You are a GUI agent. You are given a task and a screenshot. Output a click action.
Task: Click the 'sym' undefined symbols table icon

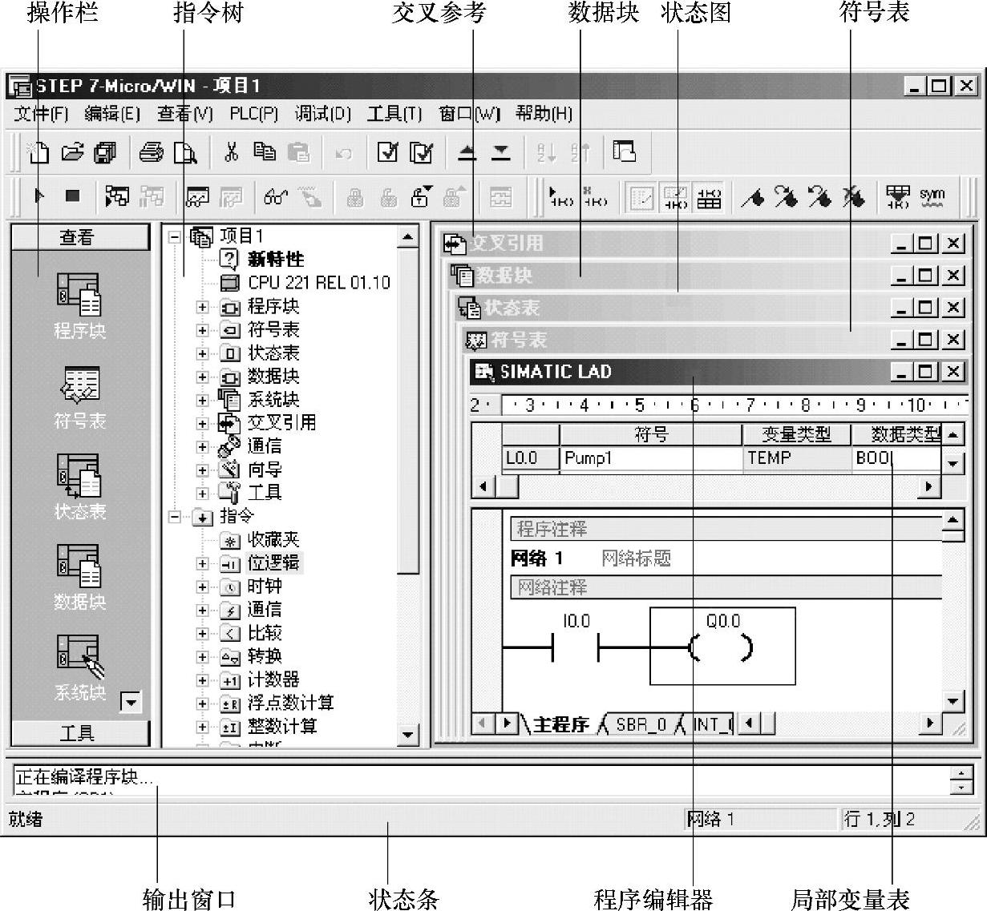tap(932, 197)
